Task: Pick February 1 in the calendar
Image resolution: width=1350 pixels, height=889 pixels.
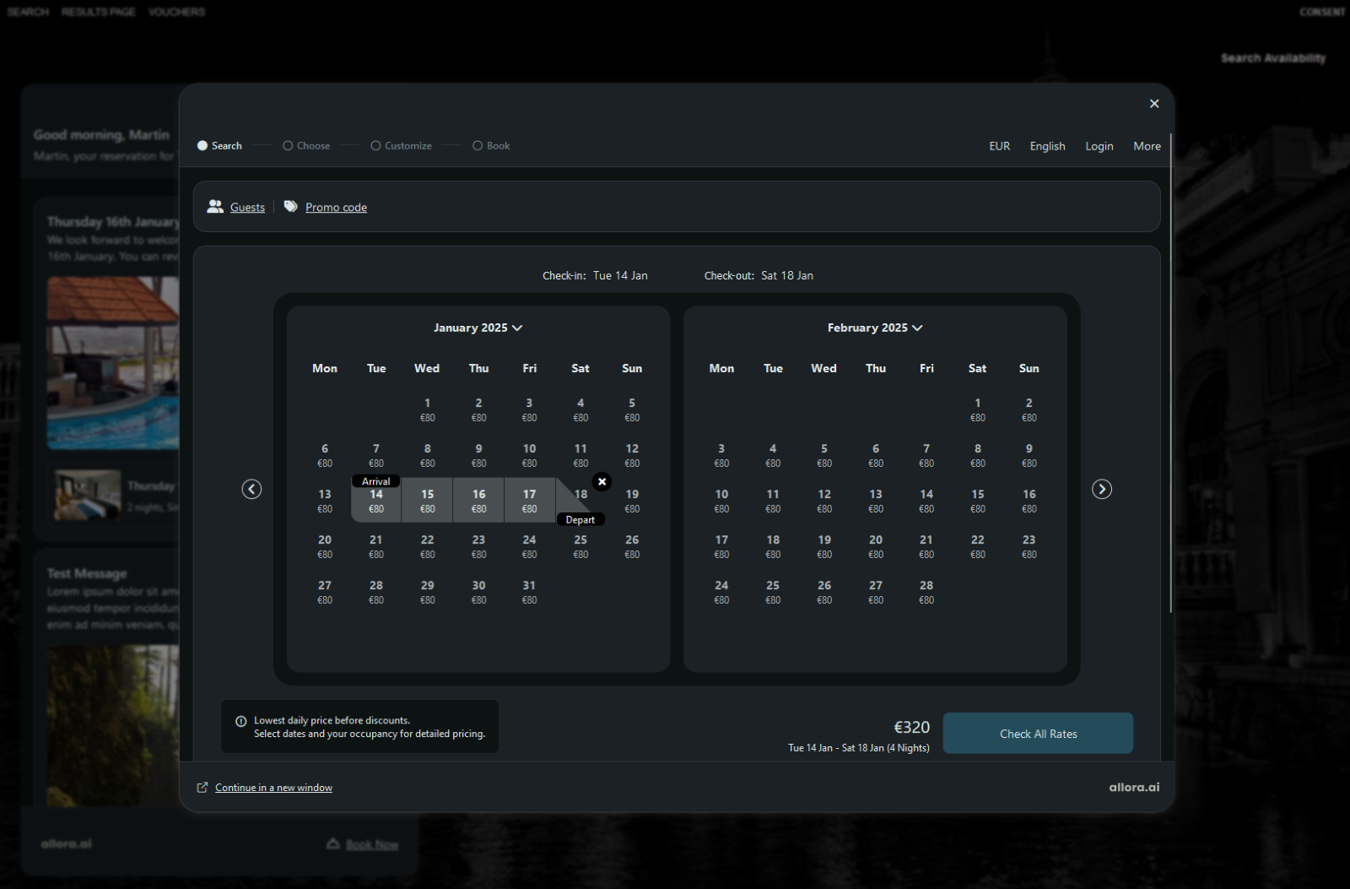Action: 977,409
